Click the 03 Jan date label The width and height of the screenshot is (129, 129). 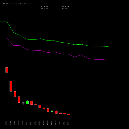[x=14, y=123]
